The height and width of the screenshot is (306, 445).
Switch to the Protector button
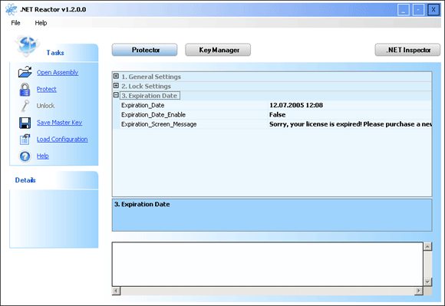[x=145, y=50]
